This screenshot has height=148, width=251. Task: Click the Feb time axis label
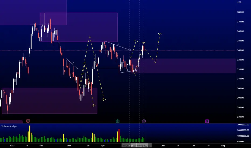[41, 146]
